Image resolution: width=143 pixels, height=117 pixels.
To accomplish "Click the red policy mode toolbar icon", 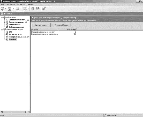I will pos(3,9).
